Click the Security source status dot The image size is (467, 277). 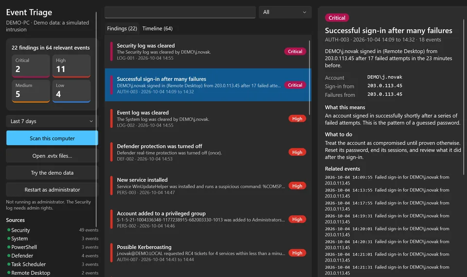tap(9, 230)
